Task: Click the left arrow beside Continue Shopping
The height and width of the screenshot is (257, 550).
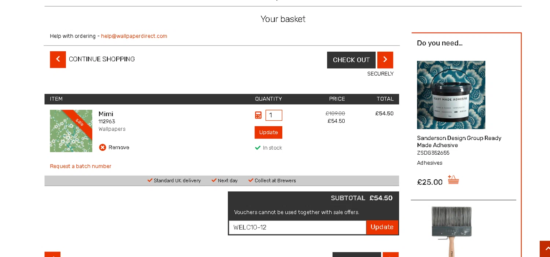Action: pyautogui.click(x=58, y=59)
